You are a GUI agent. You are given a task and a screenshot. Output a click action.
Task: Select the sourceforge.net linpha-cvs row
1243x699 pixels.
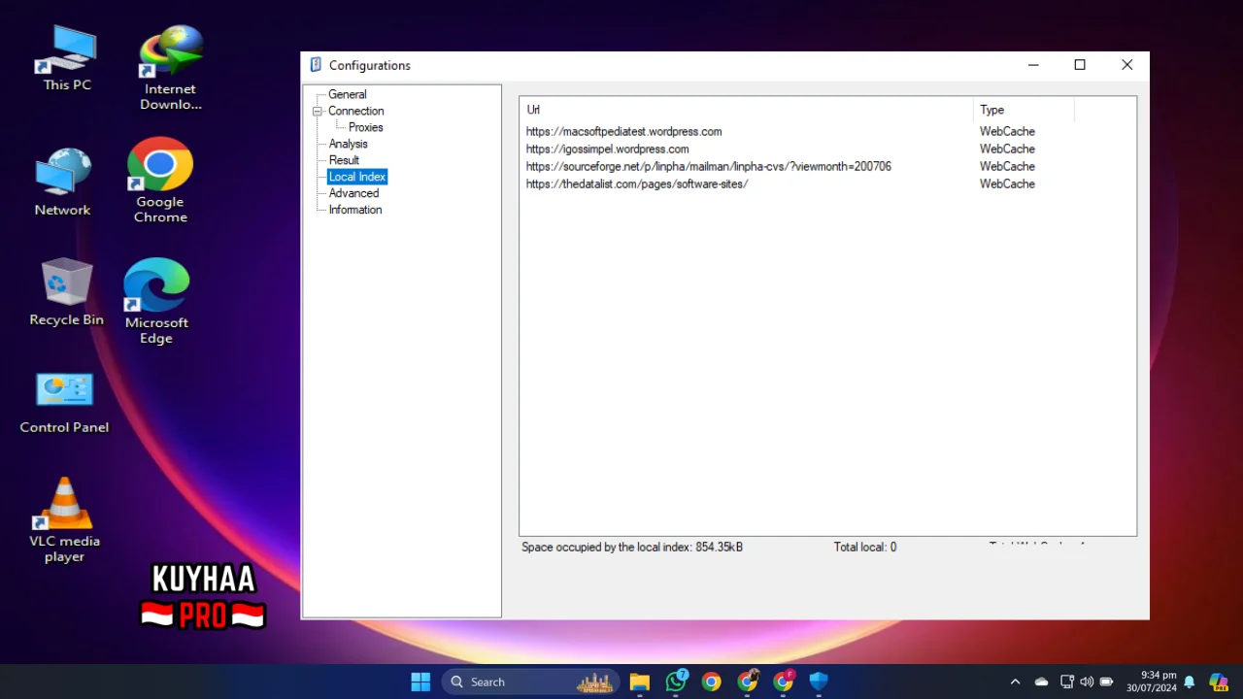827,166
